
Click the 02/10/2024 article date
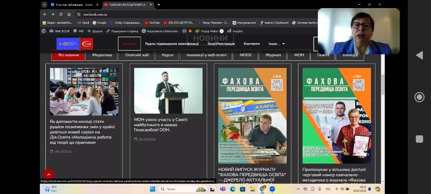point(145,140)
